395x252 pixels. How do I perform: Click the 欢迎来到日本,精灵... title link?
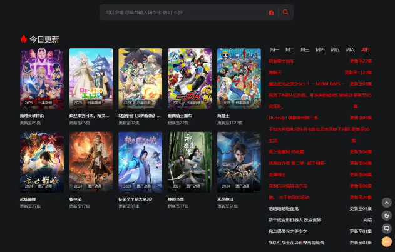pyautogui.click(x=89, y=116)
